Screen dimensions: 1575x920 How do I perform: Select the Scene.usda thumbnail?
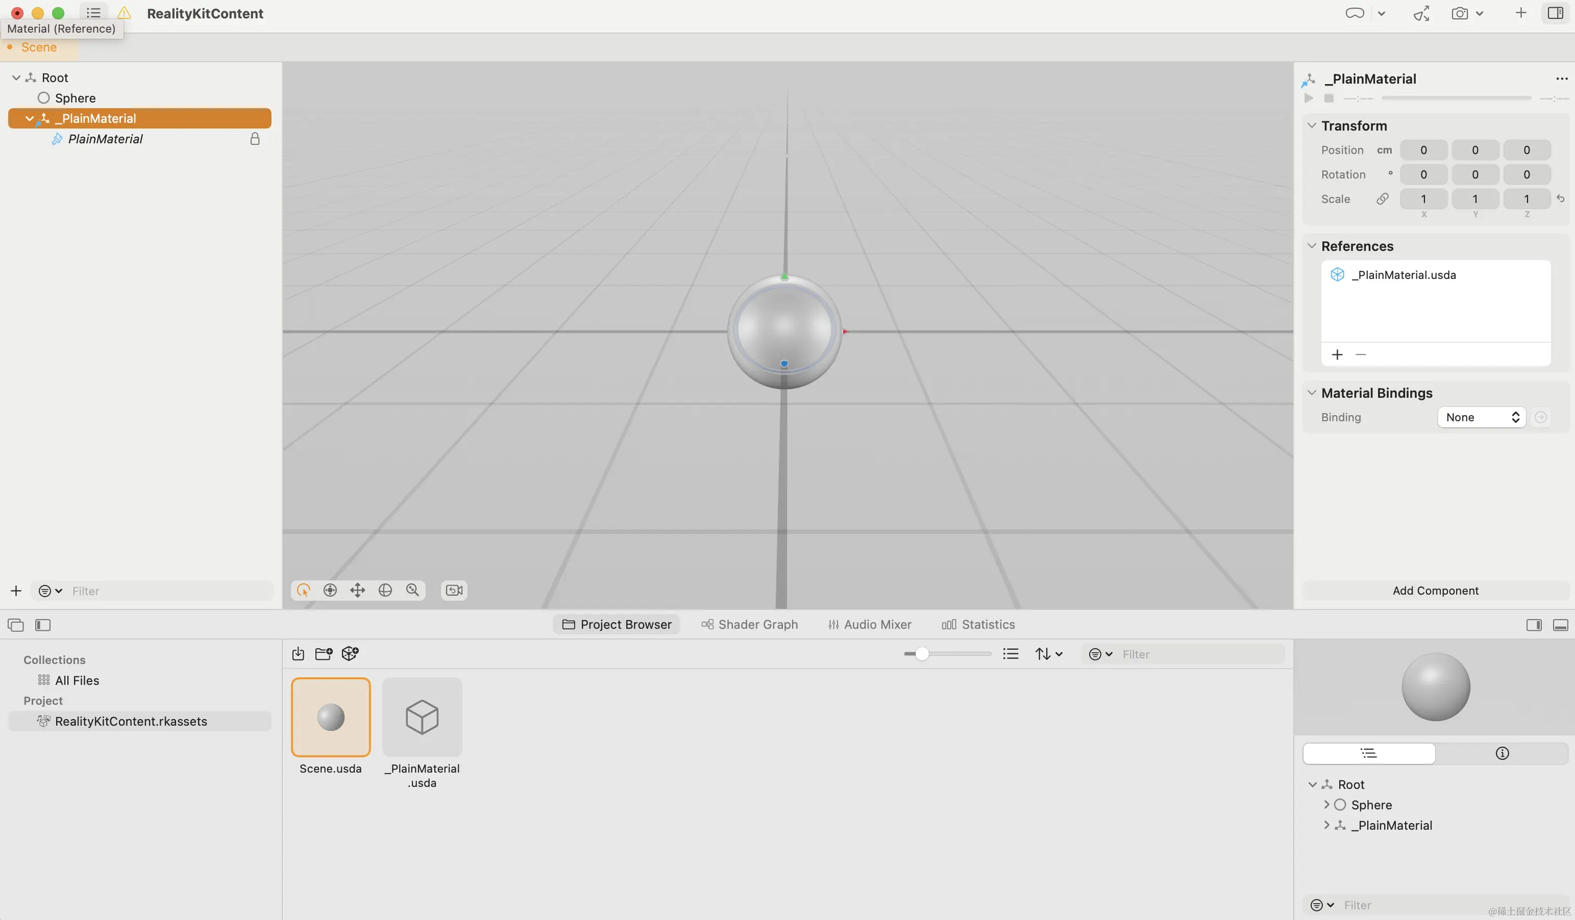[x=331, y=717]
